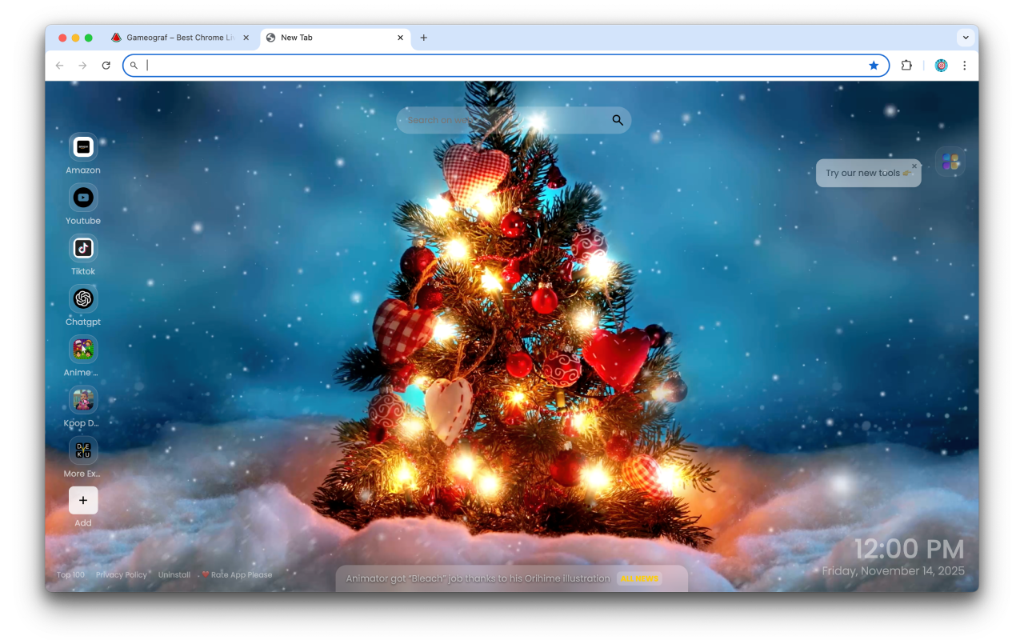1024x640 pixels.
Task: Open a new browser tab with plus
Action: 424,38
